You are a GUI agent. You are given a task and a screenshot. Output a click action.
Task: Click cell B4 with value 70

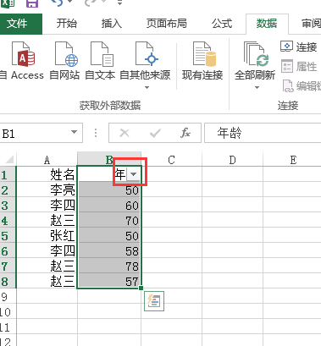click(109, 220)
